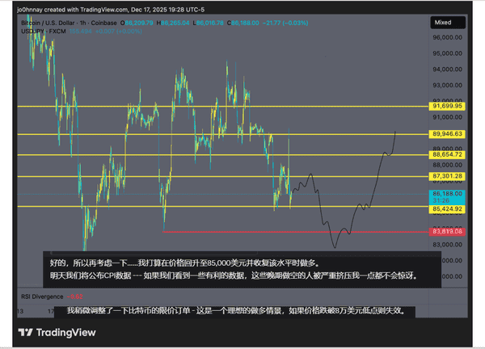Click the TradingView logo icon

[x=26, y=332]
